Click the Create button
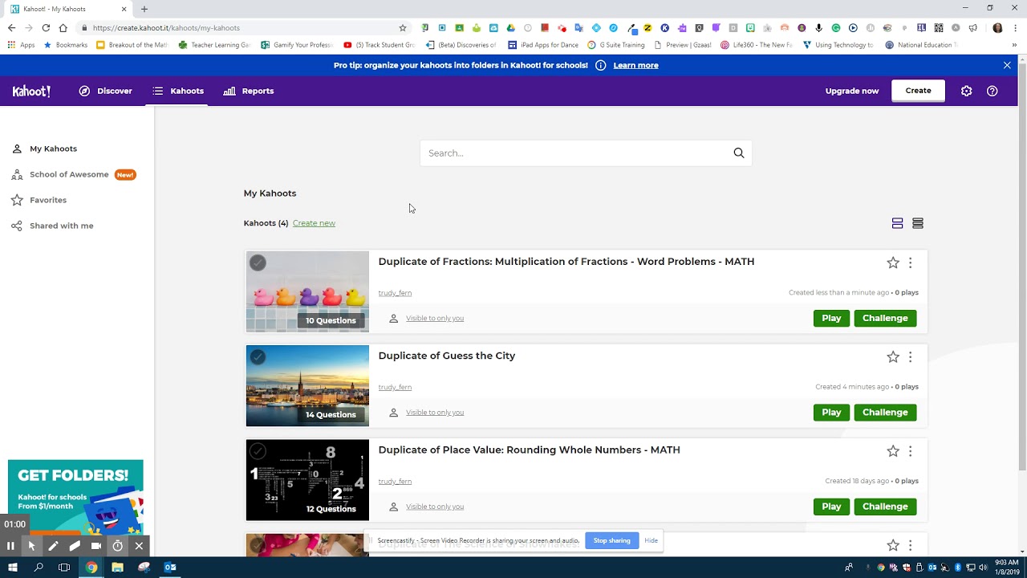The height and width of the screenshot is (578, 1027). point(918,91)
